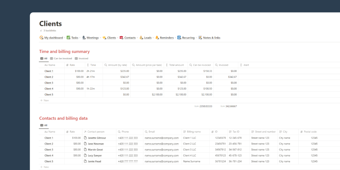This screenshot has width=340, height=170.
Task: Click the Reminders bell icon
Action: pyautogui.click(x=157, y=38)
